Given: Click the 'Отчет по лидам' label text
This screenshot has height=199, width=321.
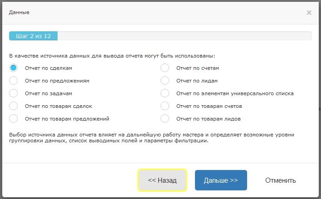Looking at the screenshot, I should pos(197,81).
